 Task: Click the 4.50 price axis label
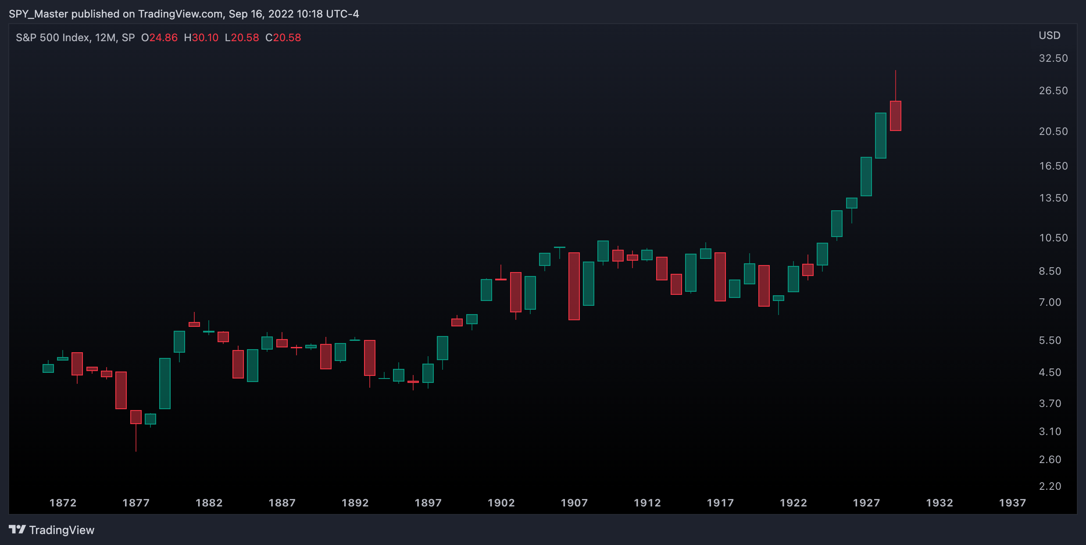coord(1050,372)
